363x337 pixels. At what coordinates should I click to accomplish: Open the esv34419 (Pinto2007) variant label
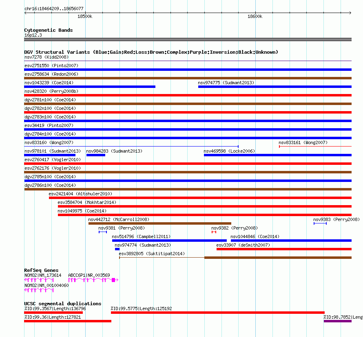[x=49, y=125]
